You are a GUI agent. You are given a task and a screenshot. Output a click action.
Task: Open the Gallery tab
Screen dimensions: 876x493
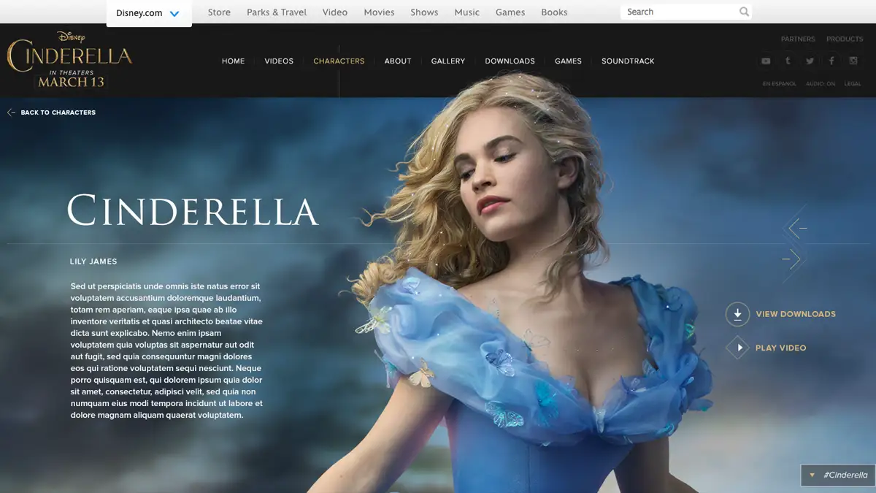point(448,61)
